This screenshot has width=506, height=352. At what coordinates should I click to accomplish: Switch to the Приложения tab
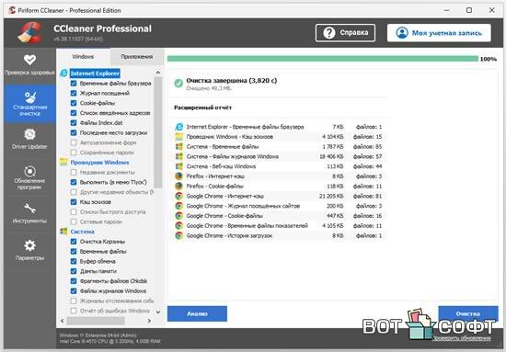[137, 57]
